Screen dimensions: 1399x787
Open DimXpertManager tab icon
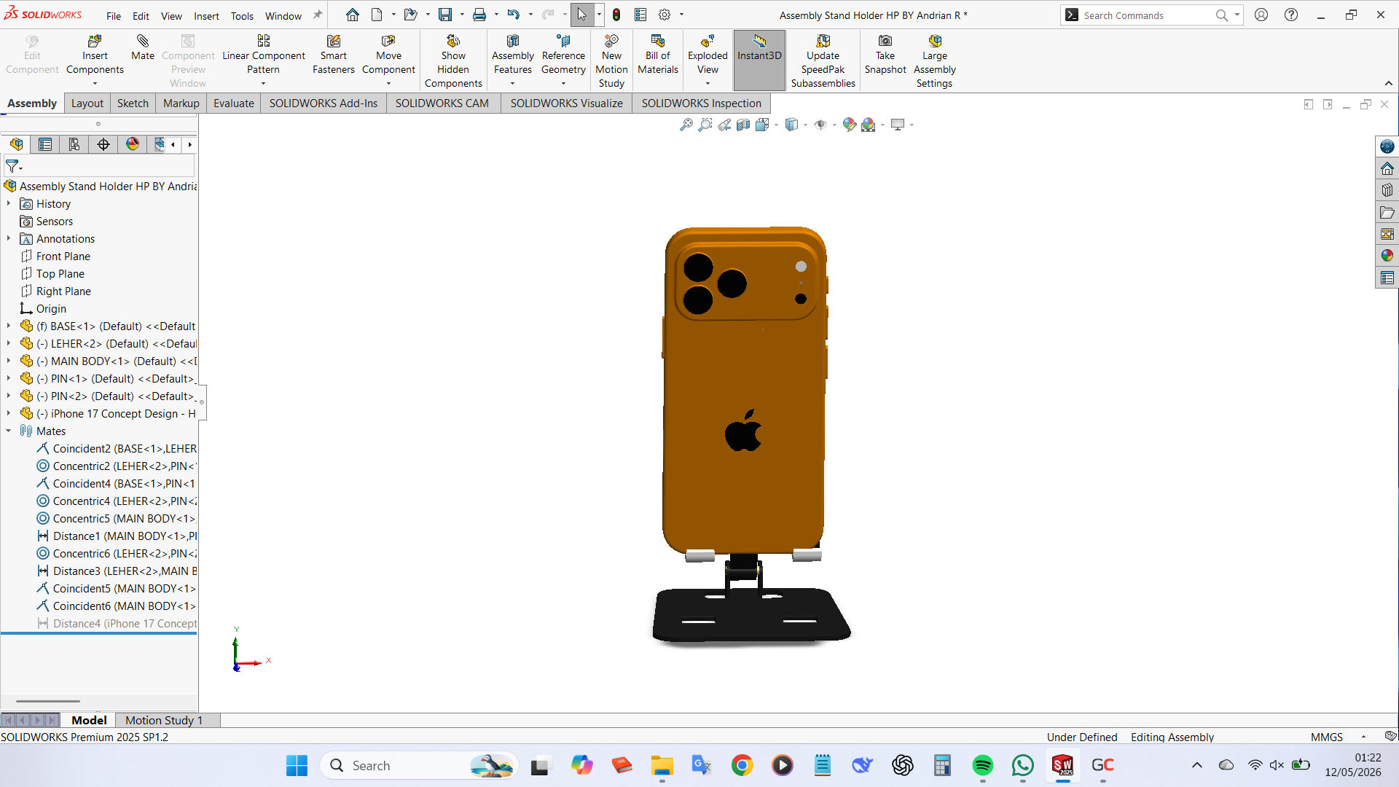coord(103,144)
